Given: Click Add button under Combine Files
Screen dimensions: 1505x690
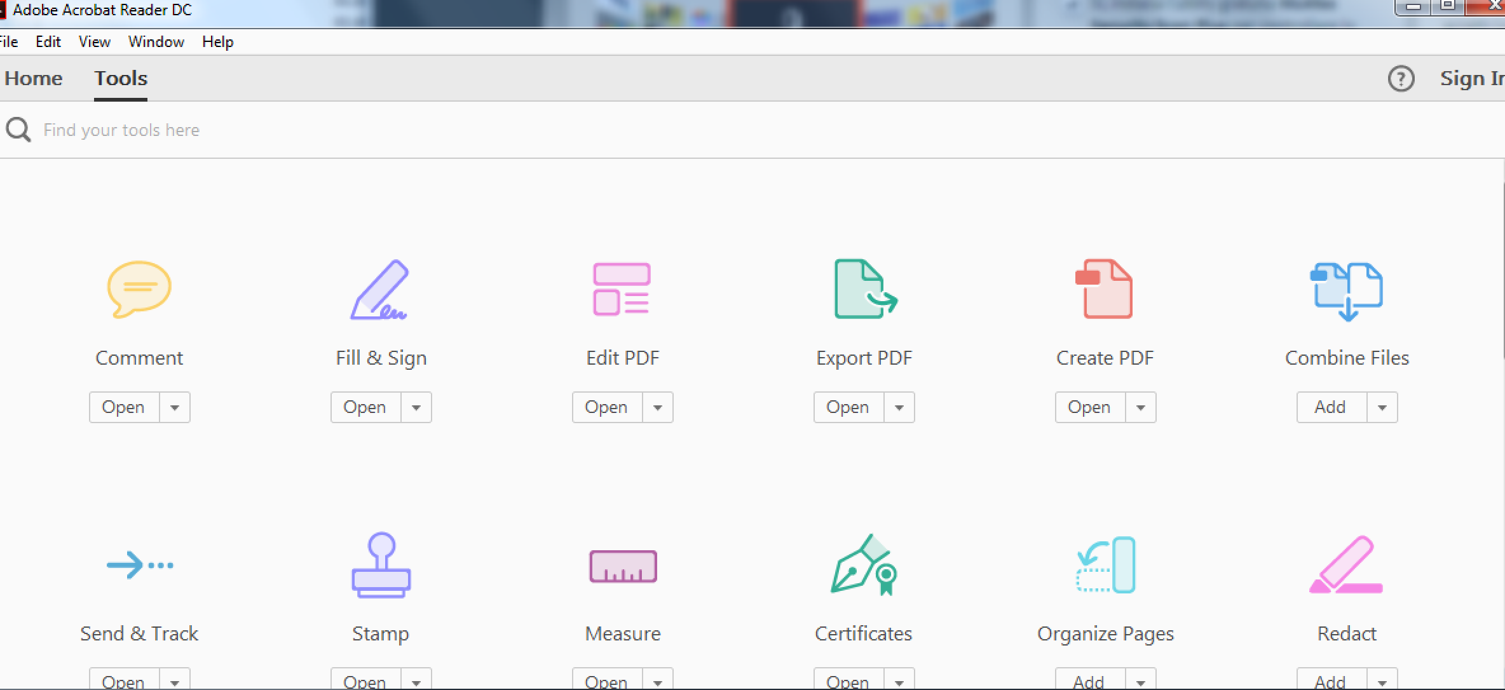Looking at the screenshot, I should point(1331,407).
